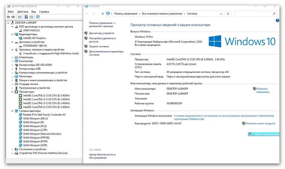Image resolution: width=285 pixels, height=169 pixels.
Task: Open Настройка удаленного доступа link
Action: [103, 40]
